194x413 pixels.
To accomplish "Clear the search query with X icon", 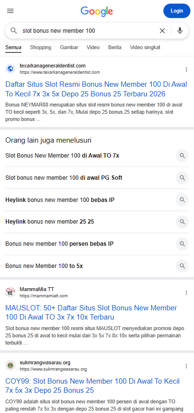I will (162, 31).
